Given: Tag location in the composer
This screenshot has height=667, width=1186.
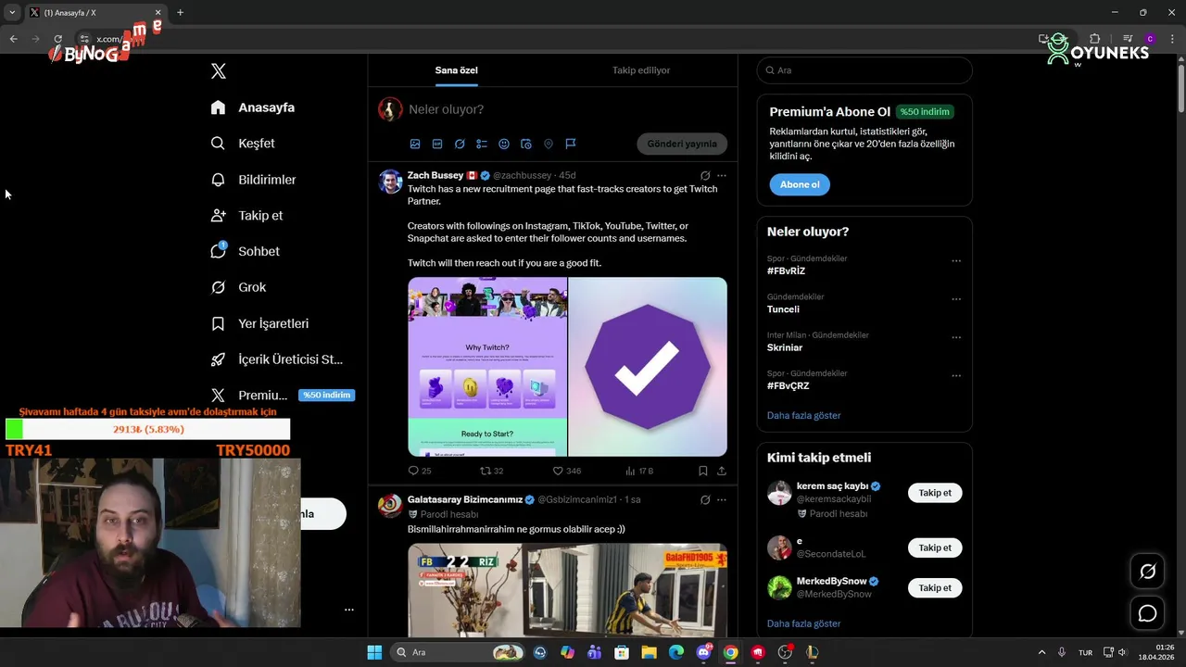Looking at the screenshot, I should pyautogui.click(x=549, y=144).
